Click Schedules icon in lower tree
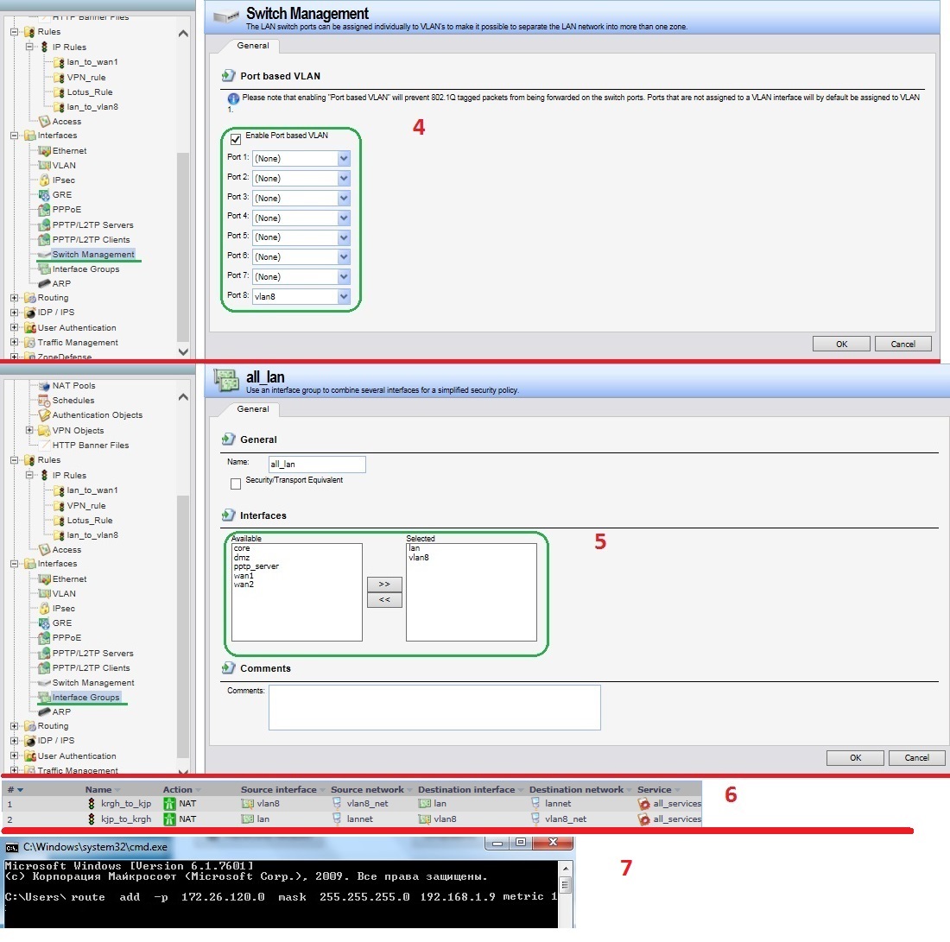 pyautogui.click(x=44, y=401)
